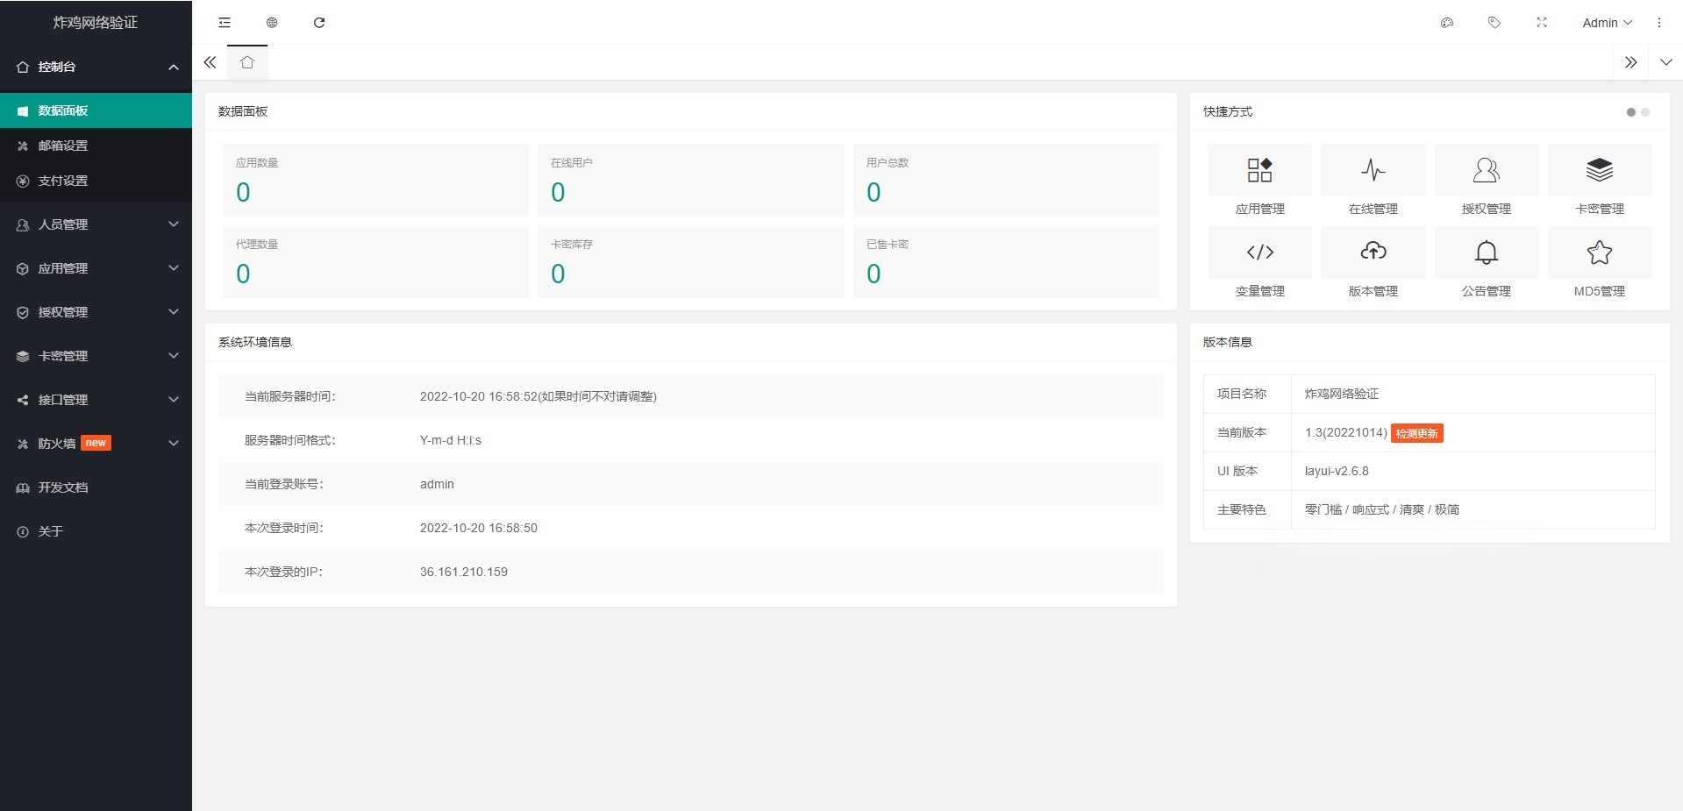Open the 公告管理 bell icon
Viewport: 1683px width, 811px height.
[1486, 252]
